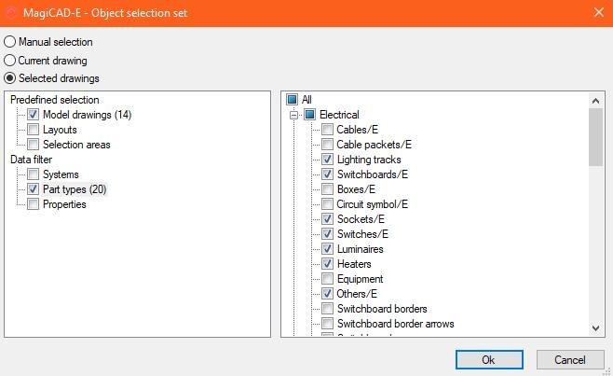Uncheck the Switches/E checkbox
The height and width of the screenshot is (376, 613).
(327, 234)
